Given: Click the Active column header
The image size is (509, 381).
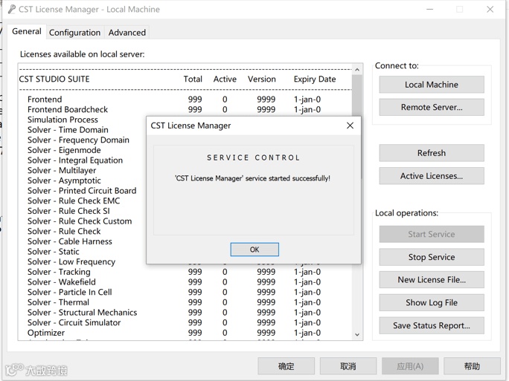Looking at the screenshot, I should point(225,79).
